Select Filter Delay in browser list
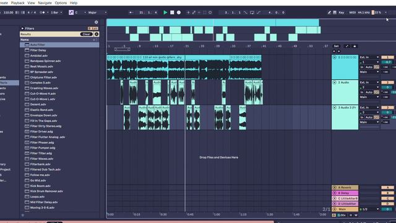This screenshot has height=223, width=396. coord(59,50)
